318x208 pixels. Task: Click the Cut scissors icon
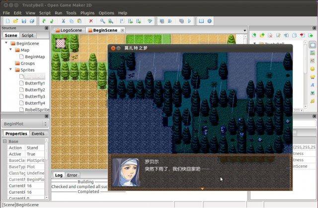[63, 21]
